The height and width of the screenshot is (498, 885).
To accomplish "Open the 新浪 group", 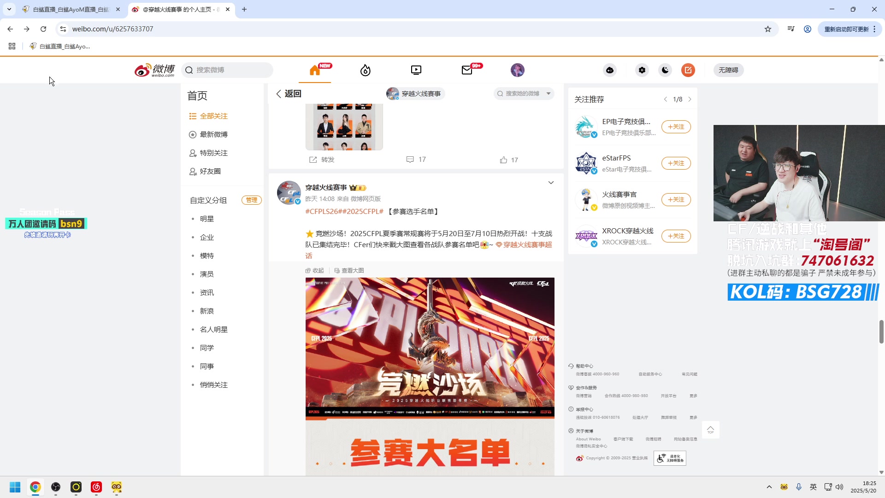I will 207,311.
